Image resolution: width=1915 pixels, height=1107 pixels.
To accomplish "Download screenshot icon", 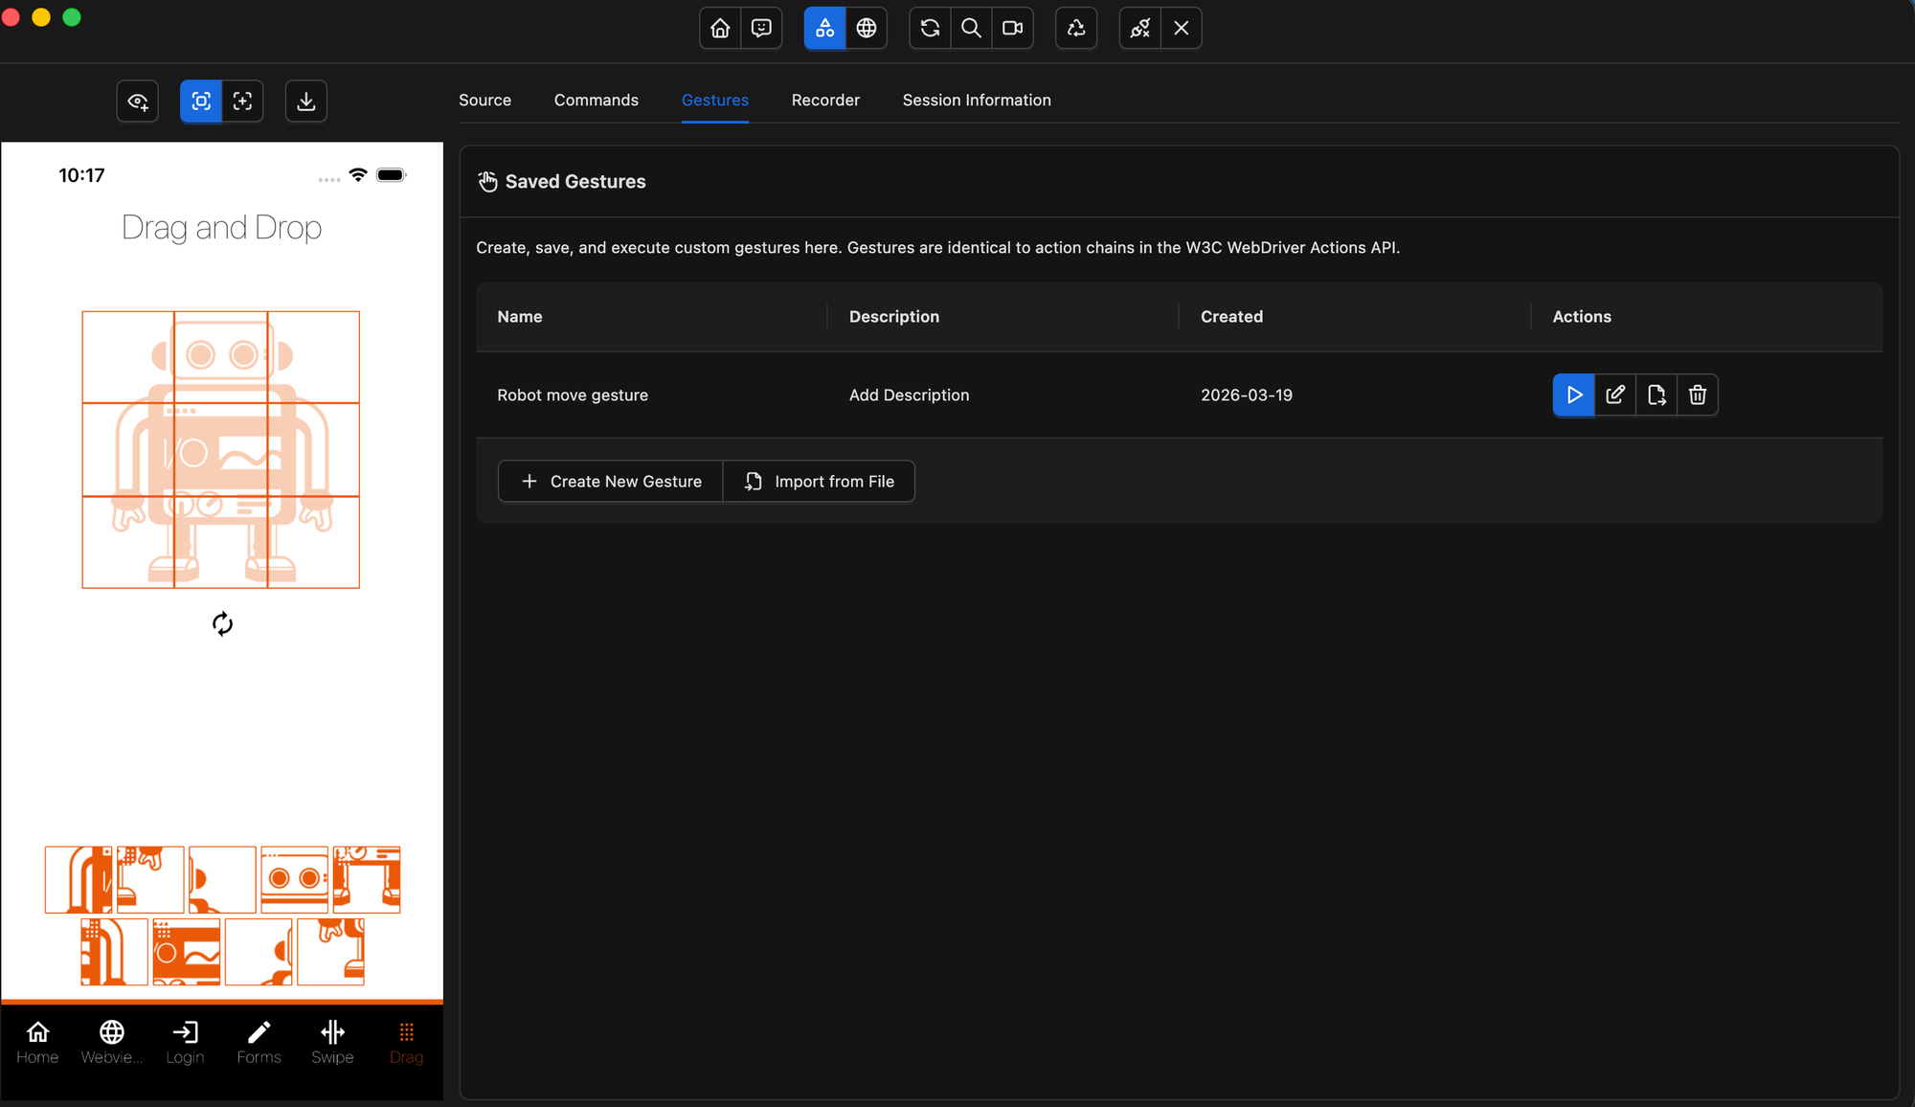I will (x=305, y=101).
